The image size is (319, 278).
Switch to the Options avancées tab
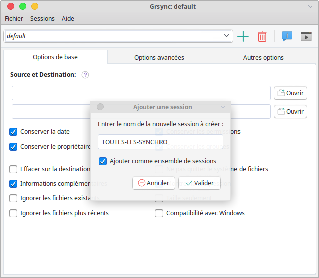tap(159, 57)
